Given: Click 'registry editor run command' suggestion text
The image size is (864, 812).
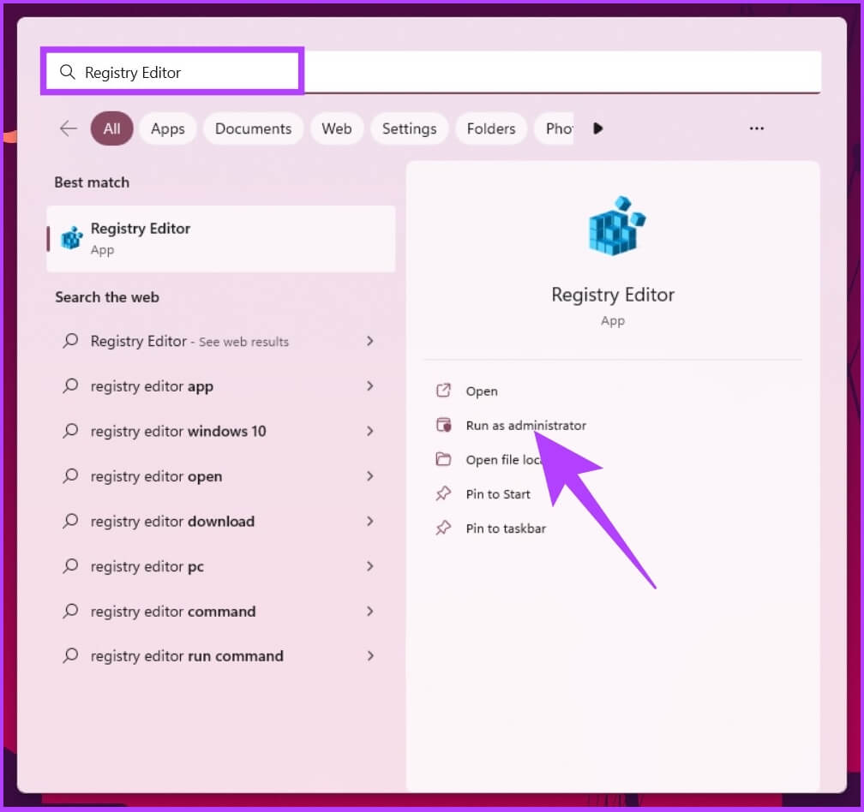Looking at the screenshot, I should pos(187,655).
